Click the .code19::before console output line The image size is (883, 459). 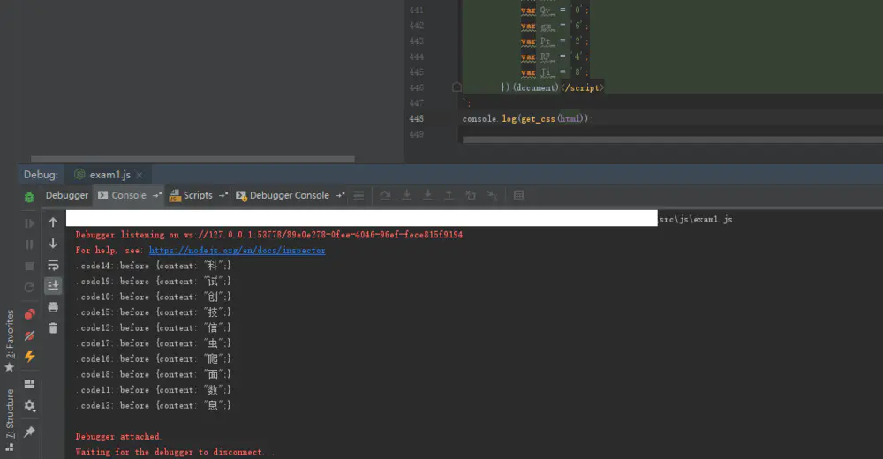tap(153, 281)
